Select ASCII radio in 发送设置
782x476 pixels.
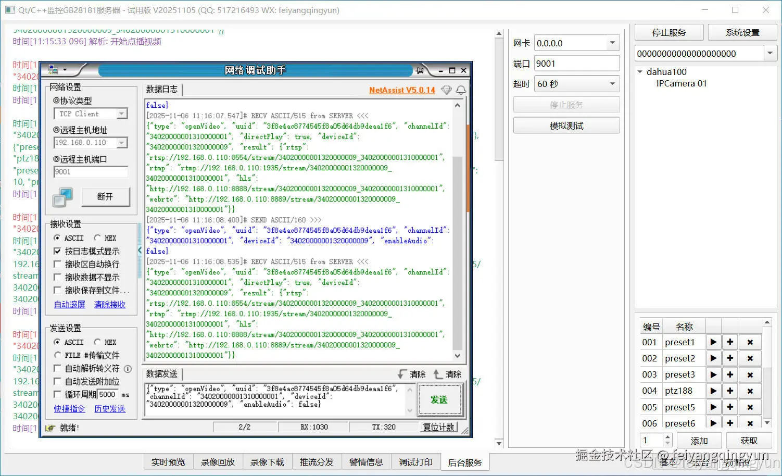57,342
